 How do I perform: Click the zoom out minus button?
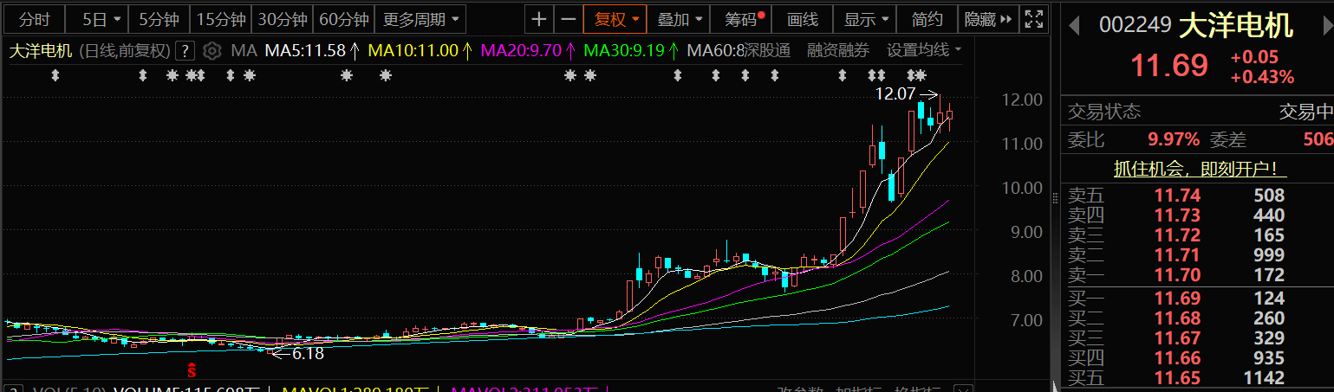568,19
